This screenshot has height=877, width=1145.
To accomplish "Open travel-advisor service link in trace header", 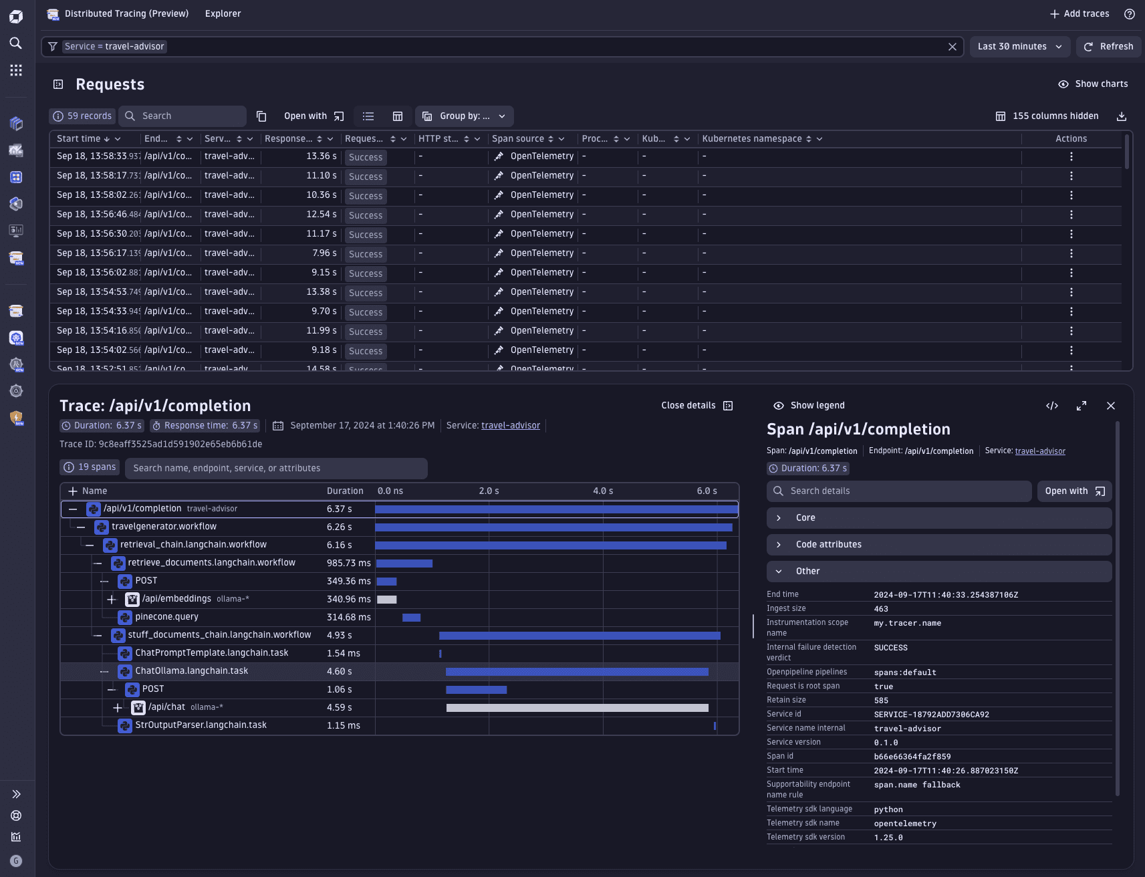I will (511, 426).
